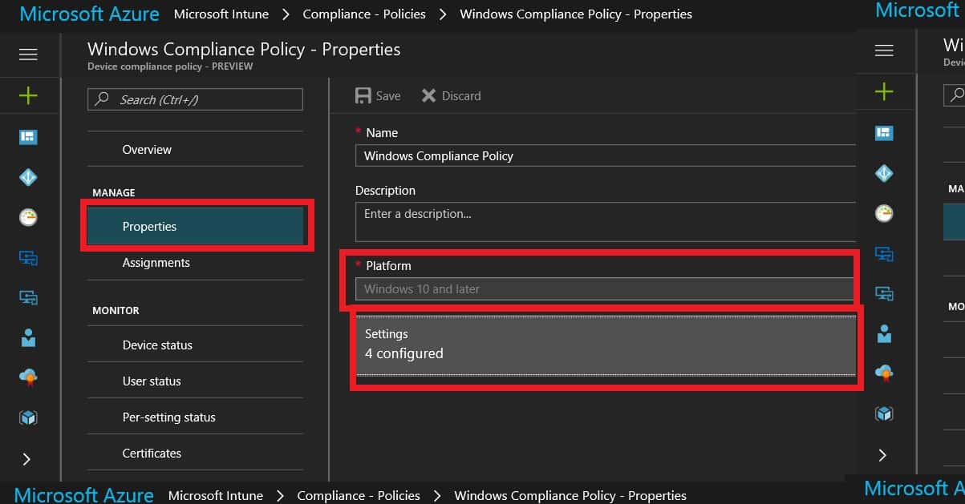Click the green plus icon in left sidebar
The width and height of the screenshot is (965, 504).
tap(28, 95)
